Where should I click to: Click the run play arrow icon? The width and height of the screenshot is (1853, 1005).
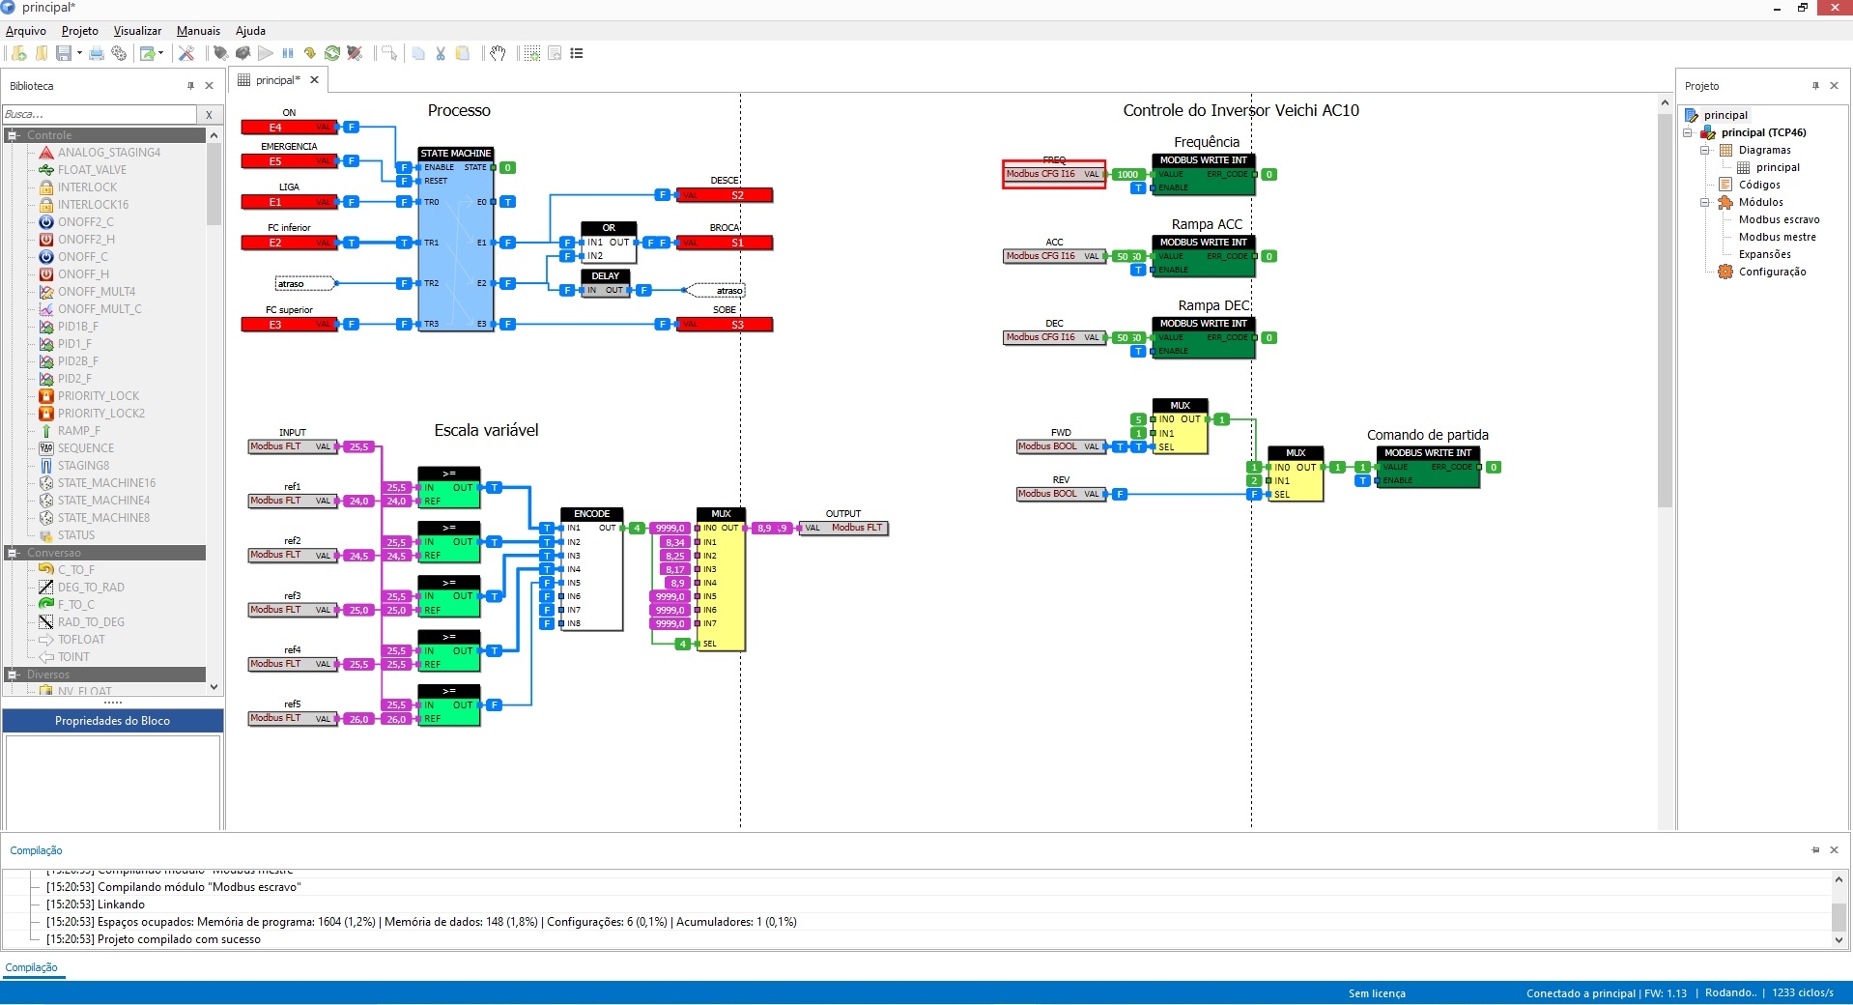coord(266,53)
